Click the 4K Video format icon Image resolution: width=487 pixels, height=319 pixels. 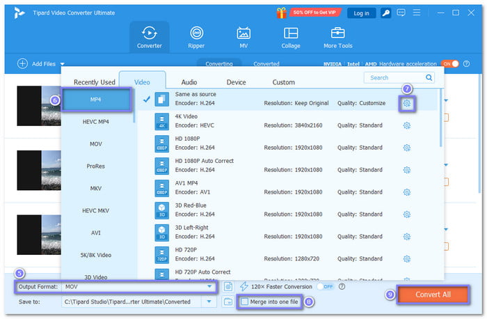tap(162, 121)
